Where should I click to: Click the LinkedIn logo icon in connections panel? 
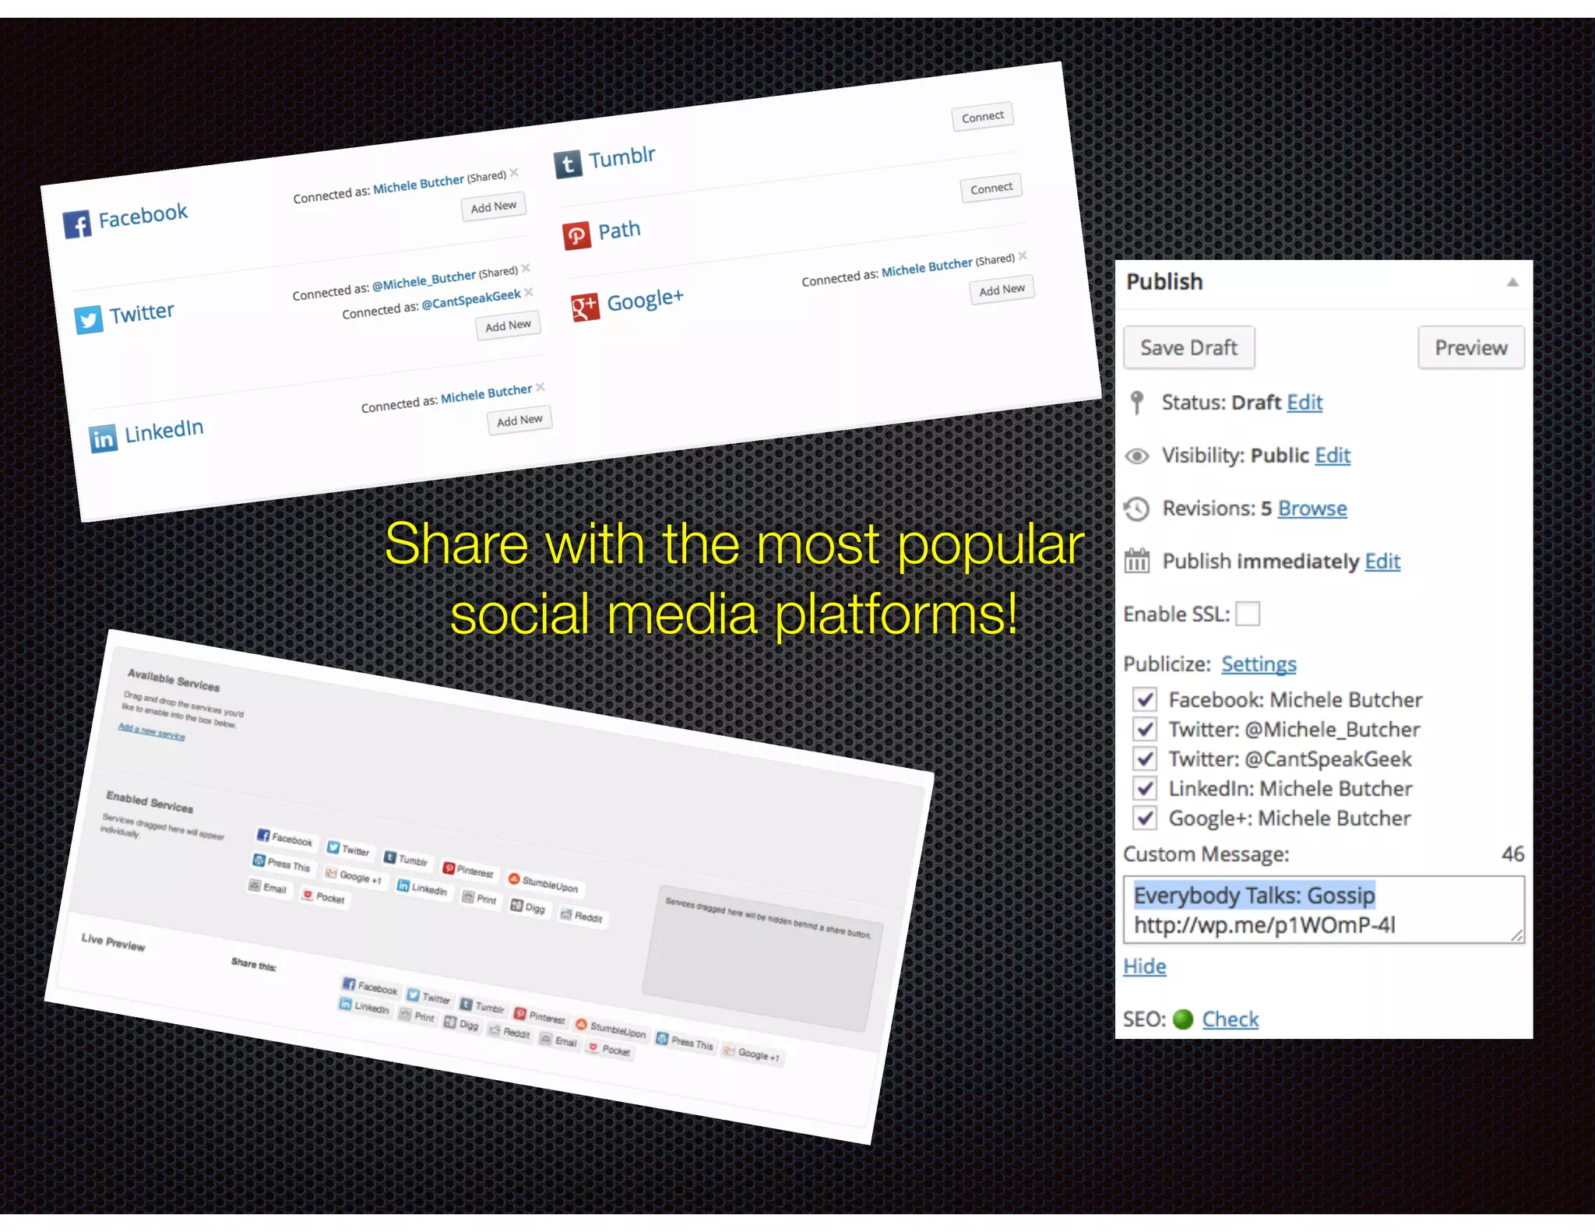(103, 438)
